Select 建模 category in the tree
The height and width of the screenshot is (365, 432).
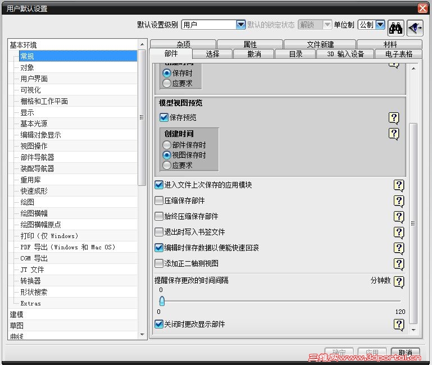(16, 314)
